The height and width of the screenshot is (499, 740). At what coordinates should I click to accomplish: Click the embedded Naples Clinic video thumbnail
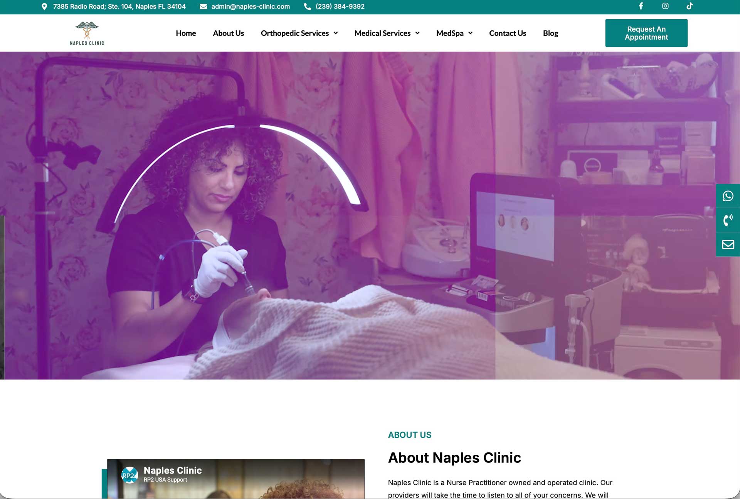[236, 479]
